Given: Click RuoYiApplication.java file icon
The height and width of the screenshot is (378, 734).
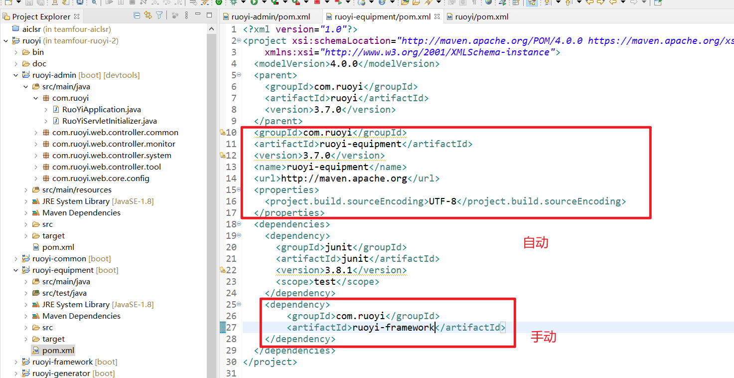Looking at the screenshot, I should (x=56, y=110).
